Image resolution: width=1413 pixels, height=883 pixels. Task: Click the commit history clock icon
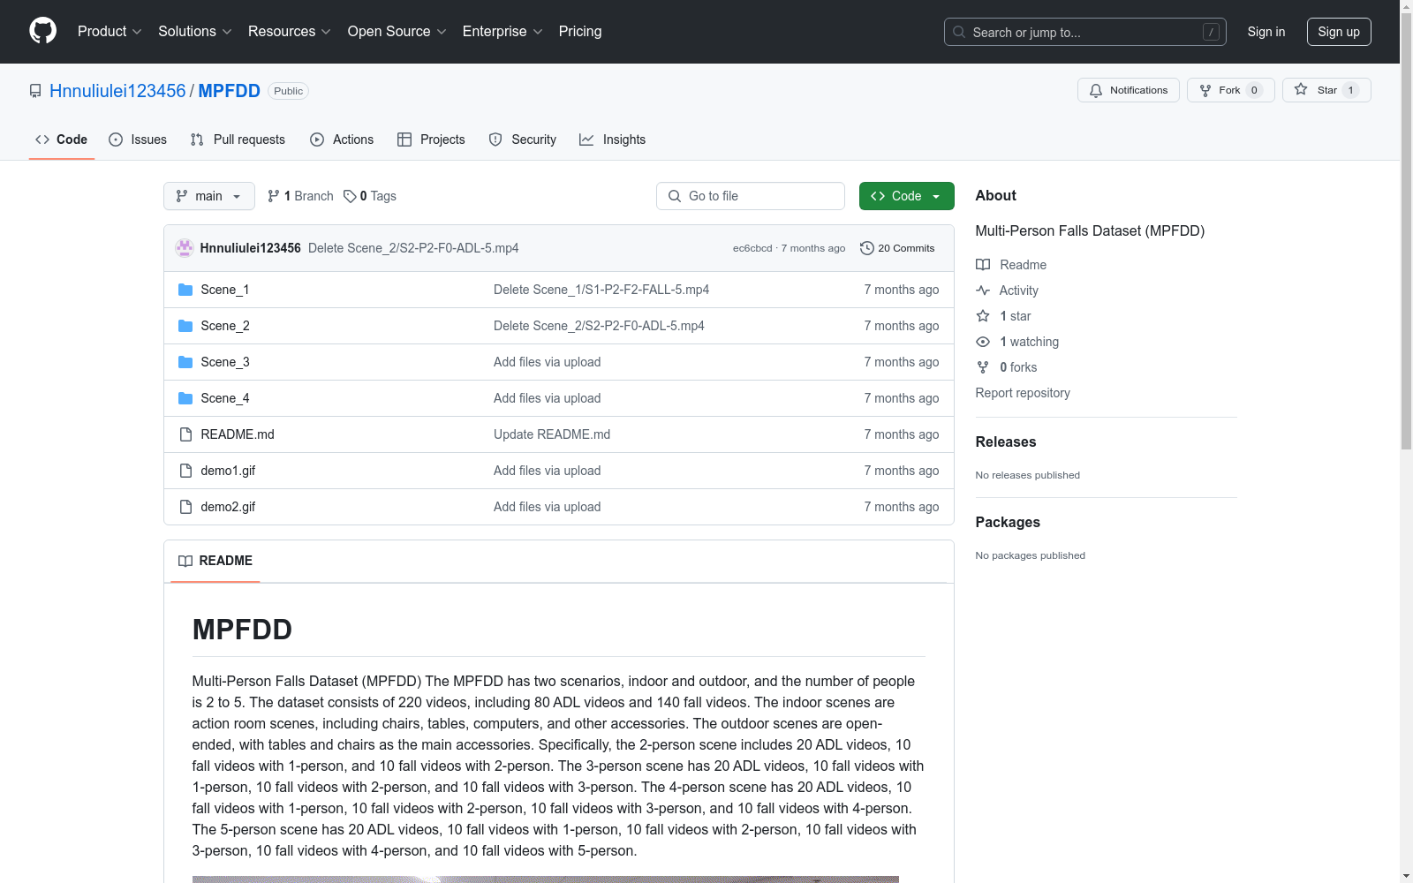866,248
